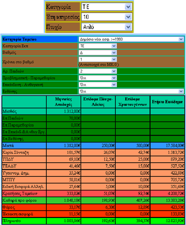The width and height of the screenshot is (186, 225).
Task: Click the Επίδομα Πάσχα-Αδείας column header
Action: tap(98, 102)
